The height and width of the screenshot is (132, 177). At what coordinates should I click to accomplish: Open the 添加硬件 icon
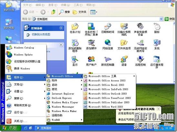click(x=91, y=44)
